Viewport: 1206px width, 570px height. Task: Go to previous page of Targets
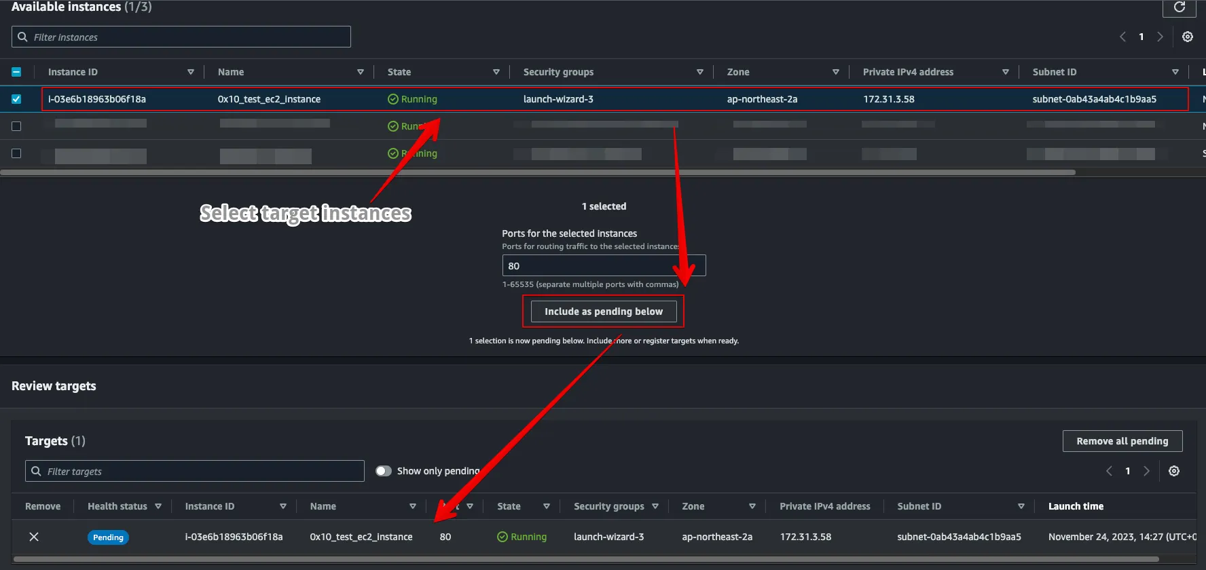[1109, 471]
